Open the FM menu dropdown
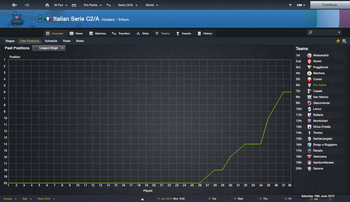350x202 pixels. click(301, 5)
